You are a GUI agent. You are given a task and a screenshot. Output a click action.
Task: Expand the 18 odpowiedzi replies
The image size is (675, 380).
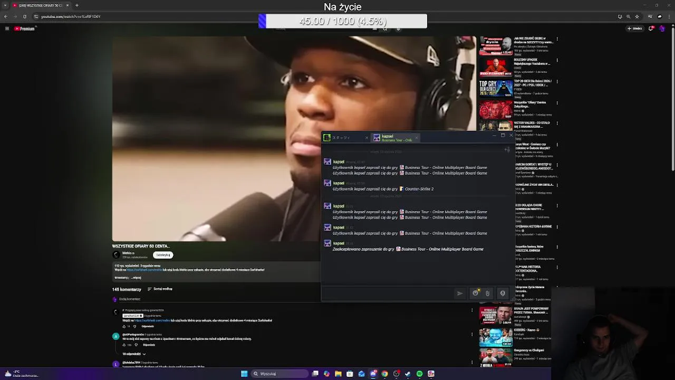134,354
